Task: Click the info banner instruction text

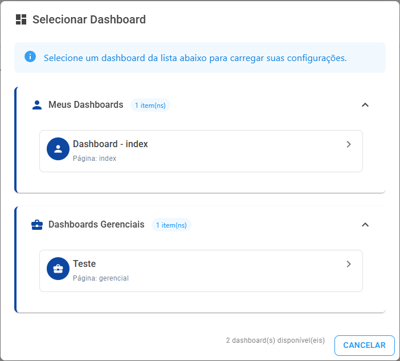Action: coord(195,58)
